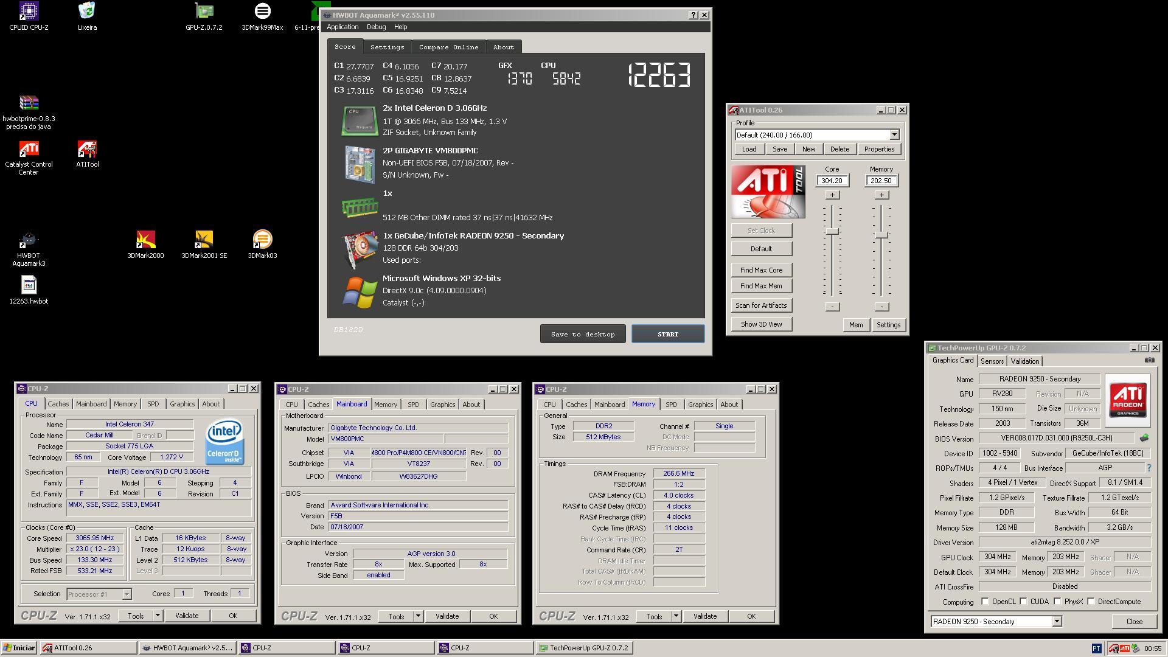The width and height of the screenshot is (1168, 657).
Task: Enable the OpenCL checkbox in GPU-Z
Action: (985, 602)
